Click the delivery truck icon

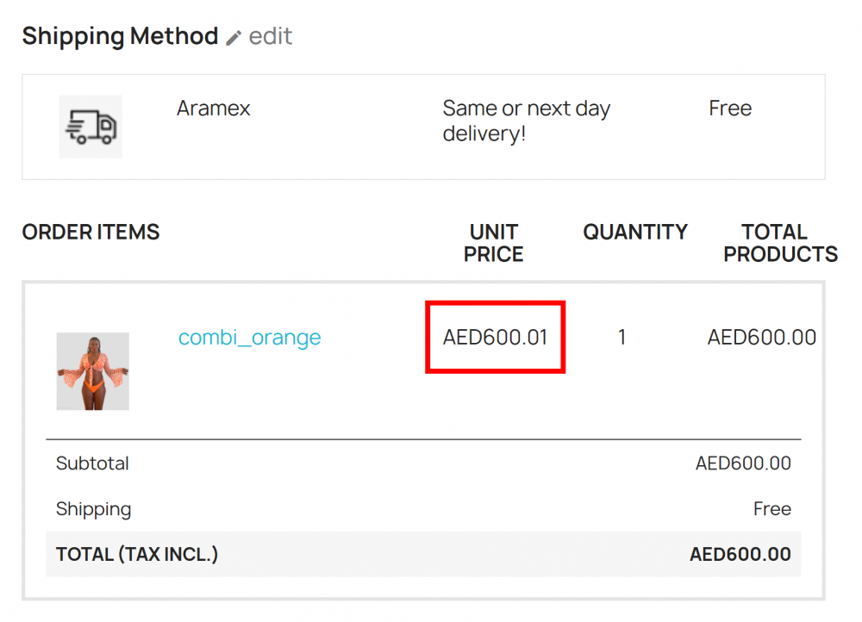[x=91, y=127]
